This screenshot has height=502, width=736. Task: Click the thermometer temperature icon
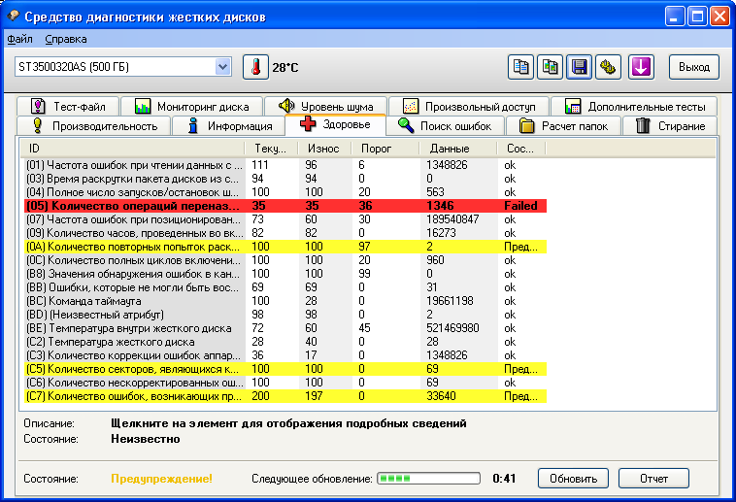254,67
